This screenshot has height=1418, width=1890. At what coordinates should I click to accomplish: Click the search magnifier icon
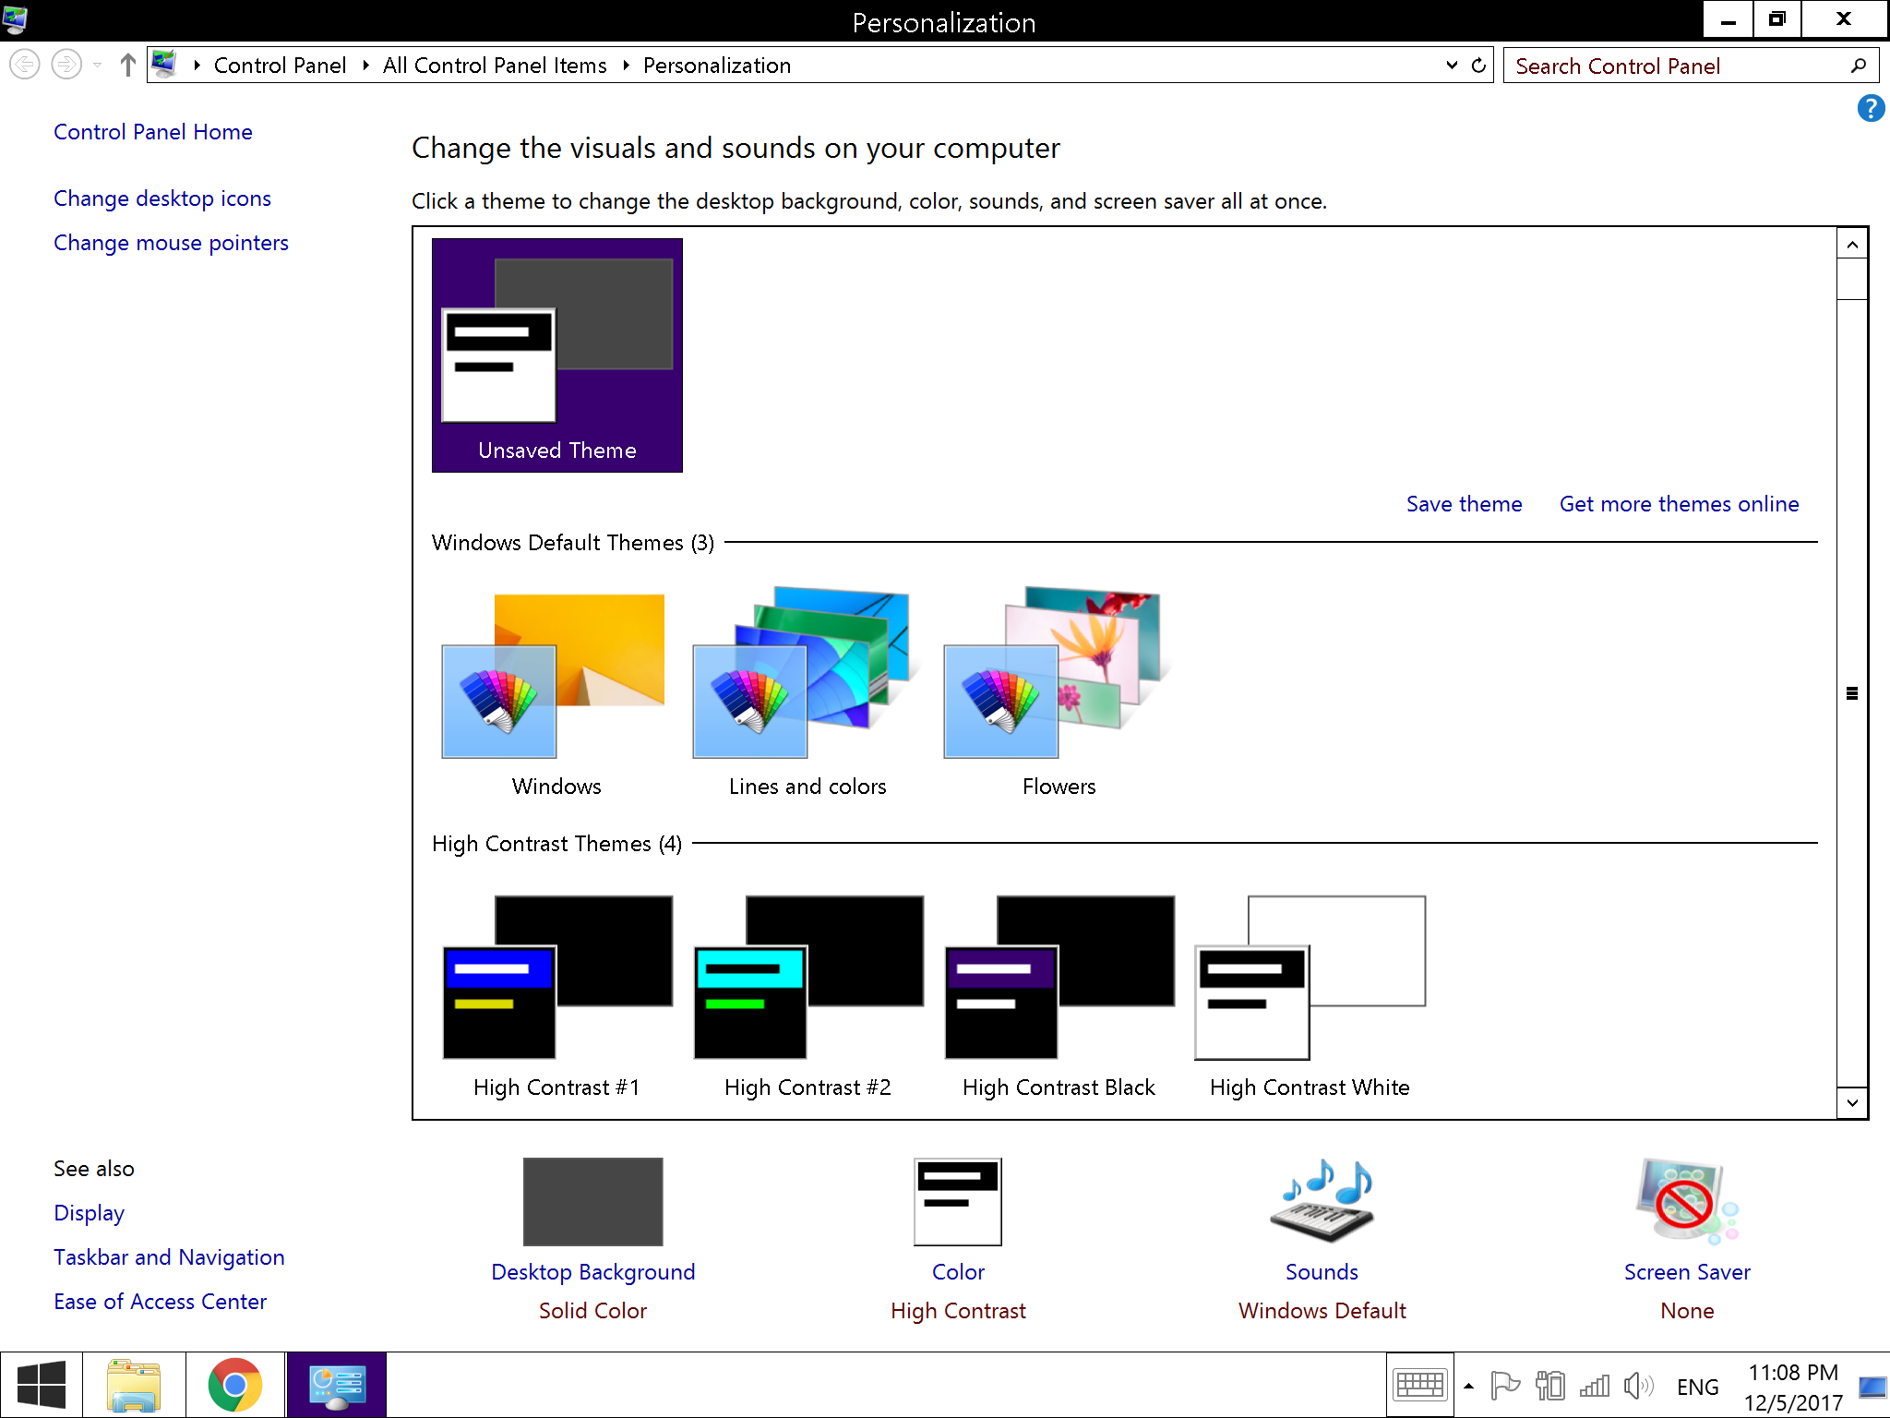(x=1858, y=66)
